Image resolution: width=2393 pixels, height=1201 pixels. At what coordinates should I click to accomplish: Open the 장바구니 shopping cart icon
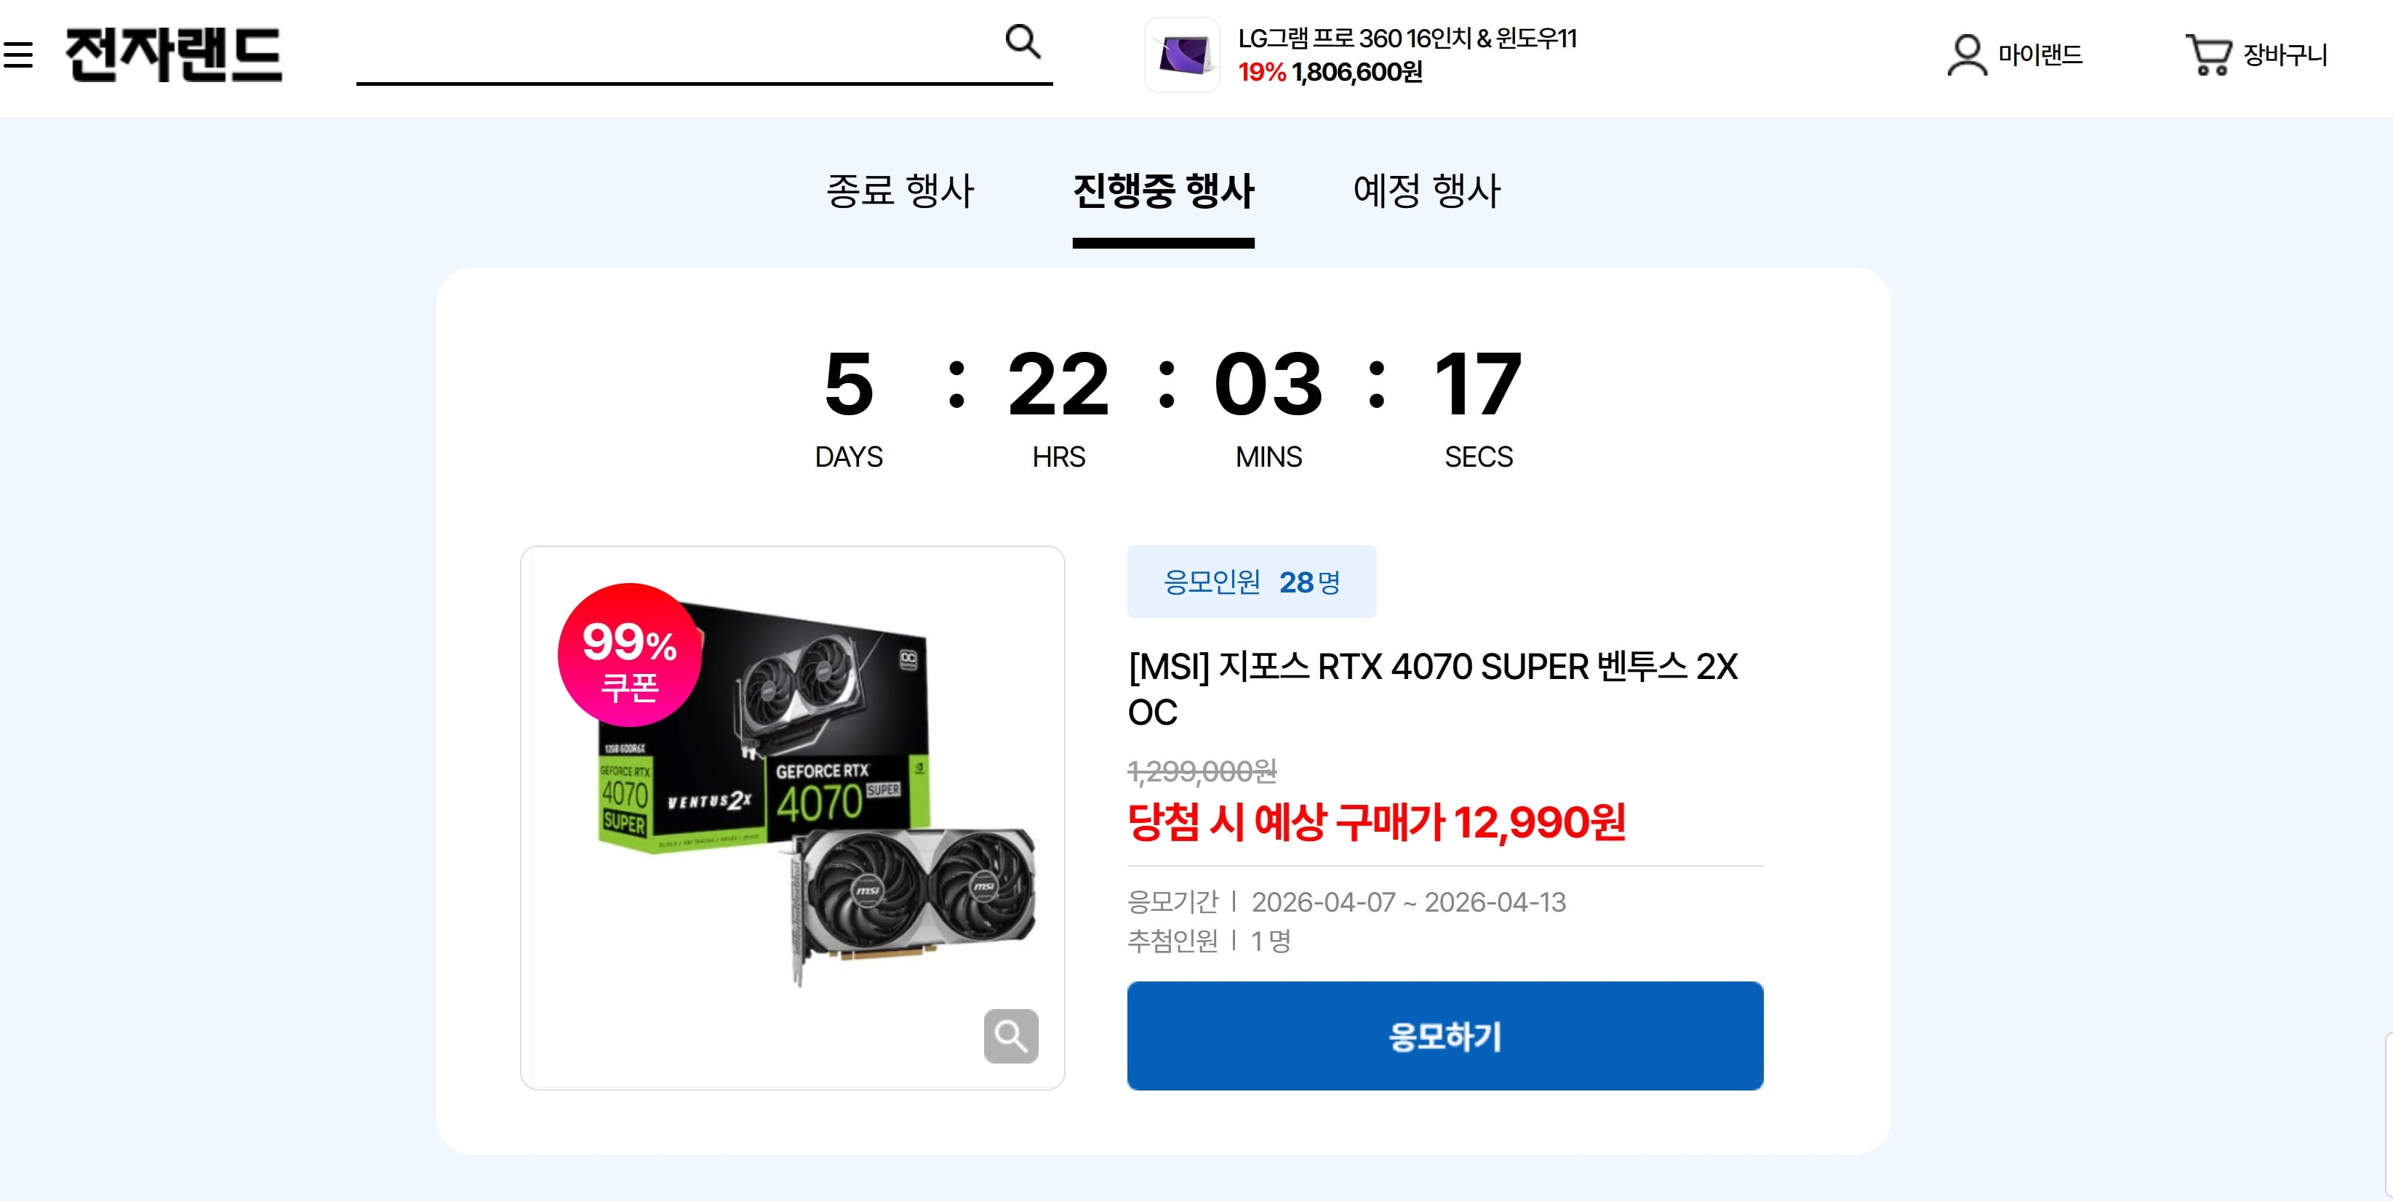[2208, 56]
